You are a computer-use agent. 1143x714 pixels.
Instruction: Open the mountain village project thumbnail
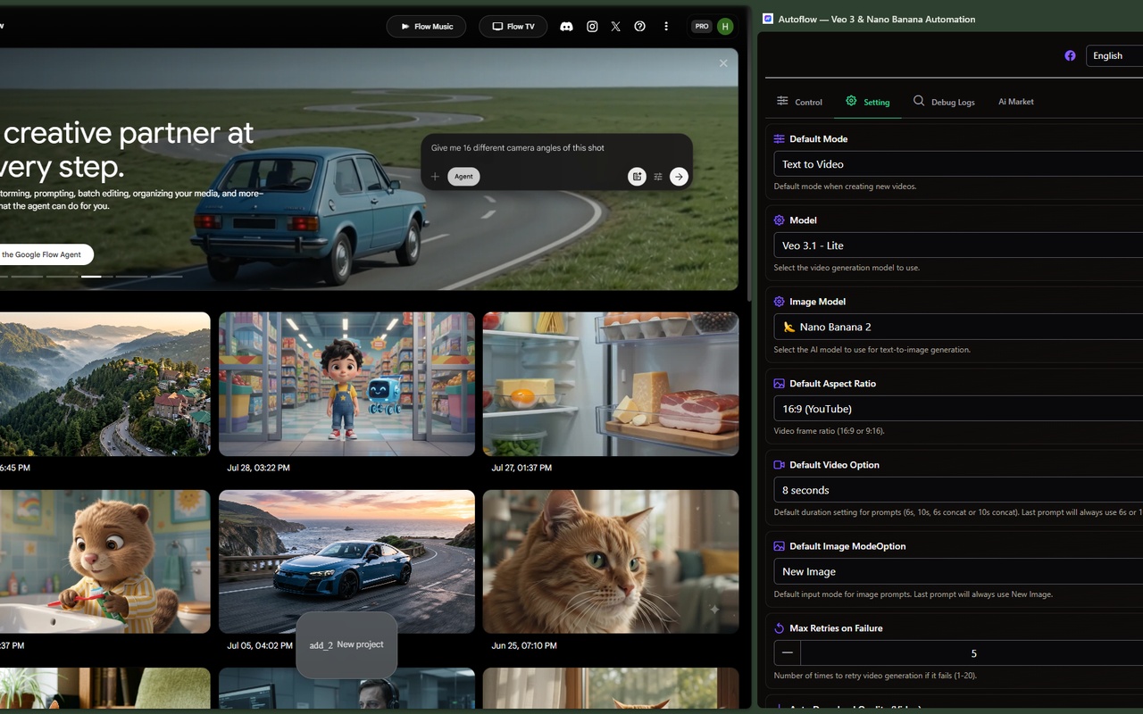[x=105, y=384]
